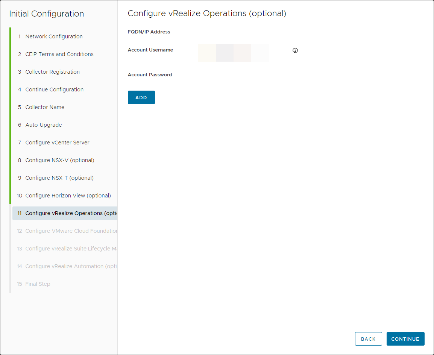This screenshot has height=355, width=434.
Task: Select step 11 Configure vRealize Operations
Action: click(65, 213)
